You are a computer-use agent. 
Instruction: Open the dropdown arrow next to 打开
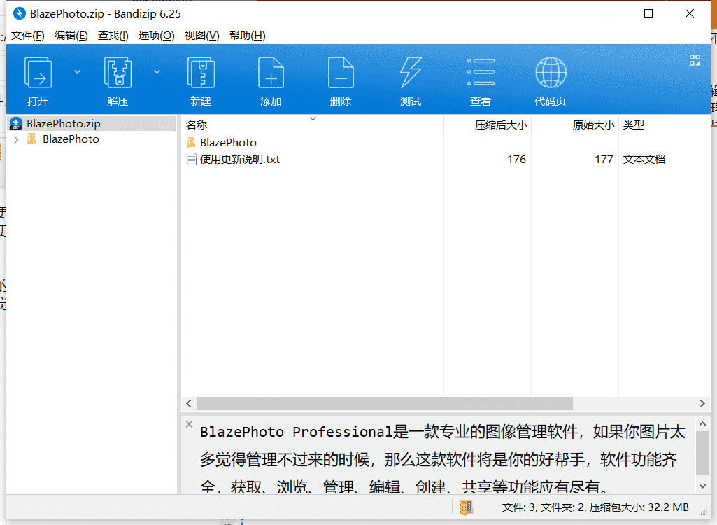click(77, 72)
